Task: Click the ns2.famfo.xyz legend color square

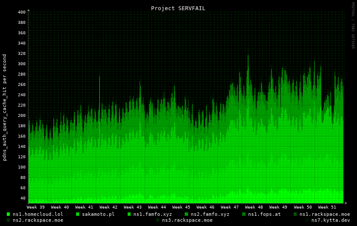Action: click(186, 214)
